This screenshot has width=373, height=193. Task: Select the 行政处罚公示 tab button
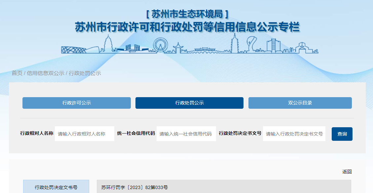[x=189, y=103]
